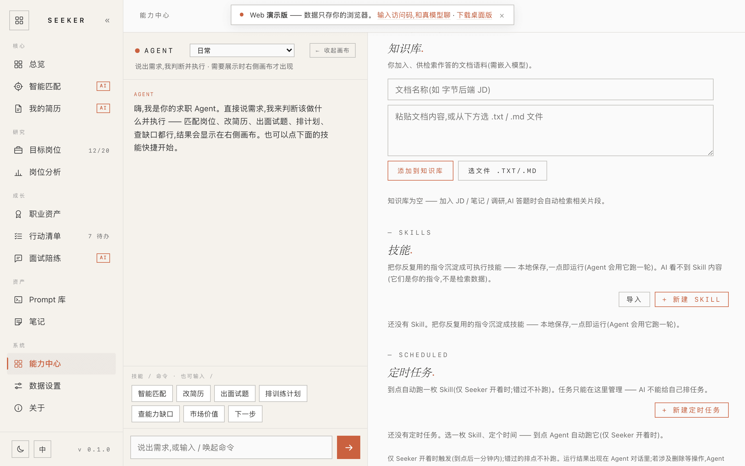Click the 7 待办 count beside 行动清单

pos(99,236)
